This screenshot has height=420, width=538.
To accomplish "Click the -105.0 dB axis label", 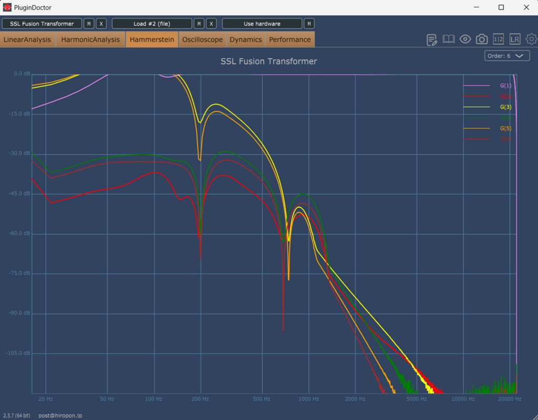I will pyautogui.click(x=18, y=353).
